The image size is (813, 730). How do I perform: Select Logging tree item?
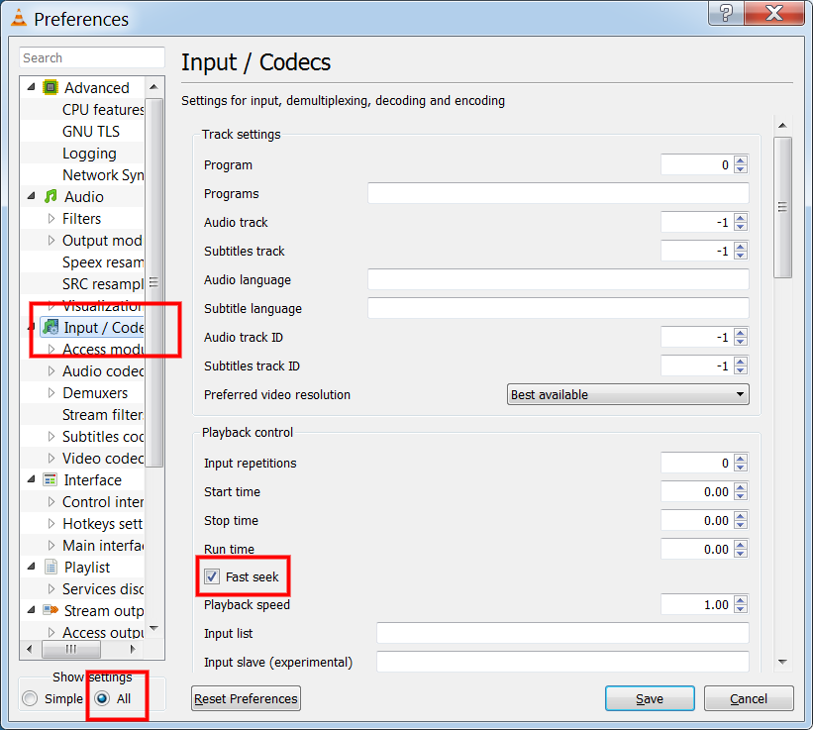(89, 153)
